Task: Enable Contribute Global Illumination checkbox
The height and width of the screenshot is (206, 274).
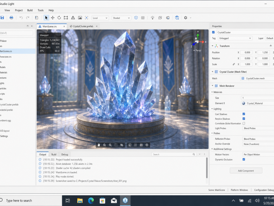Action: 244,123
